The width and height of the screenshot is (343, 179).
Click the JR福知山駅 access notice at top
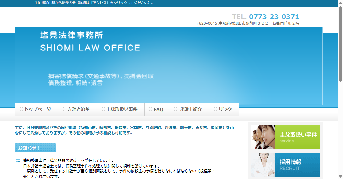coord(94,3)
